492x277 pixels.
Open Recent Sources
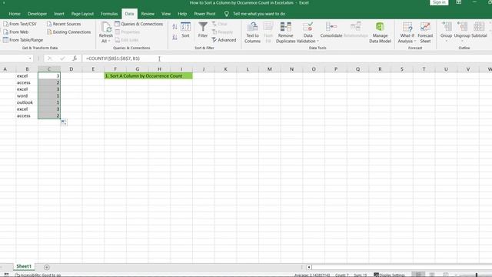(64, 24)
